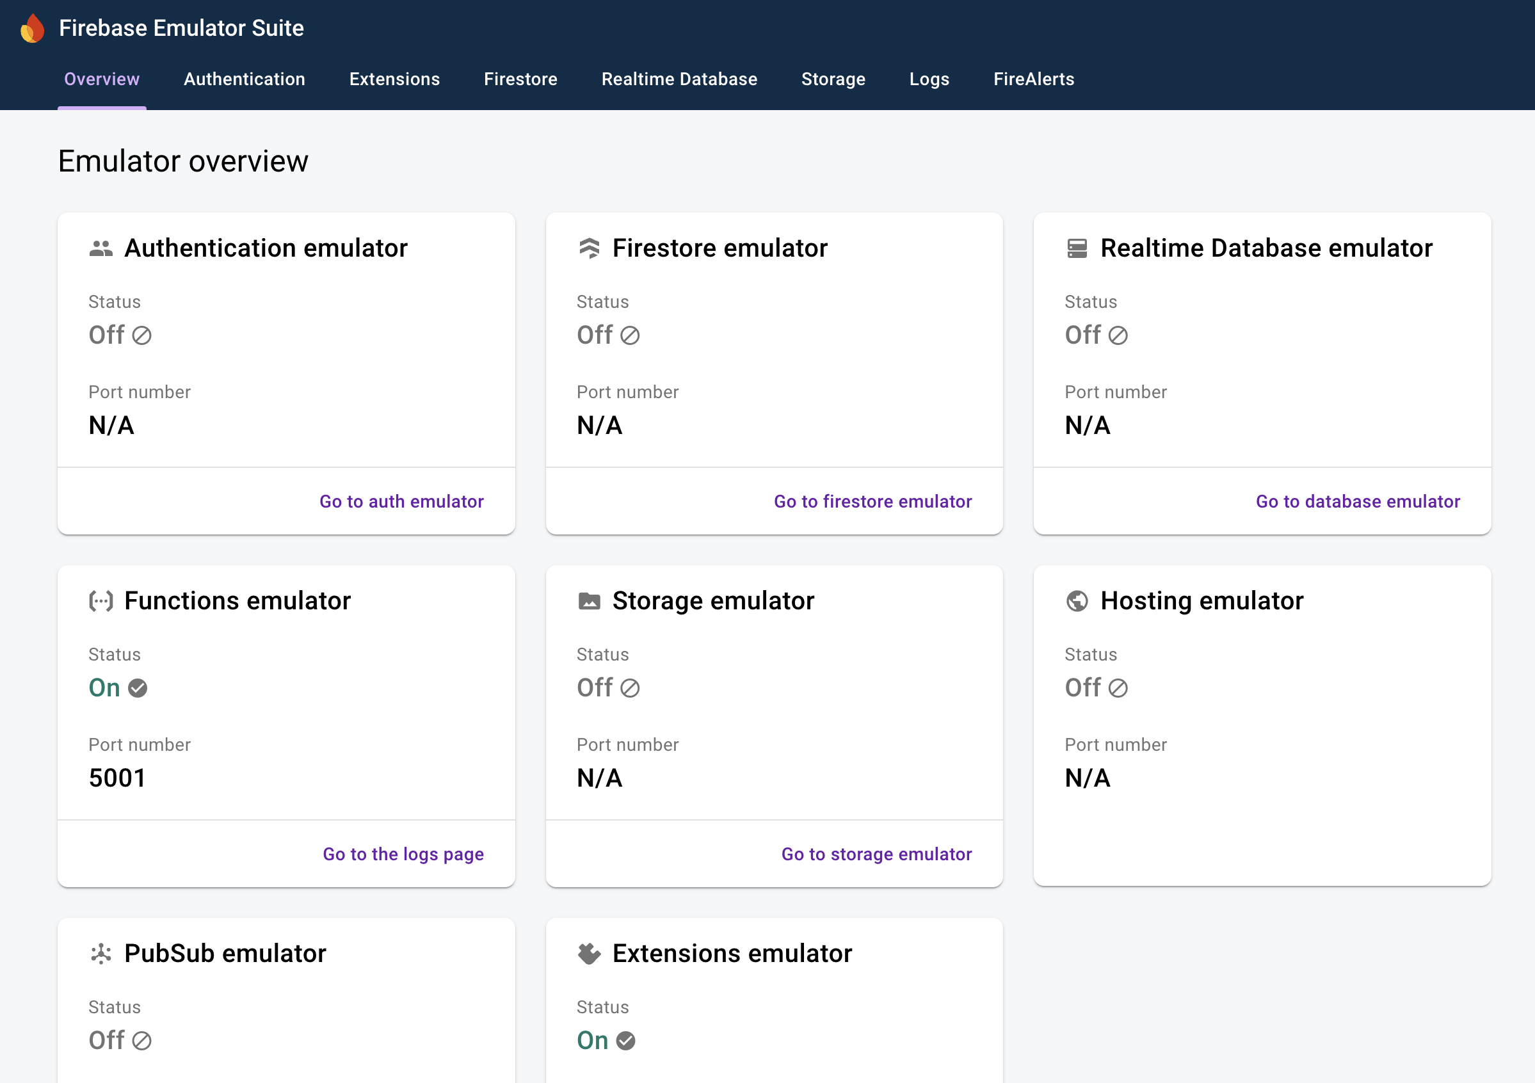
Task: Click the Functions emulator brackets icon
Action: [x=101, y=601]
